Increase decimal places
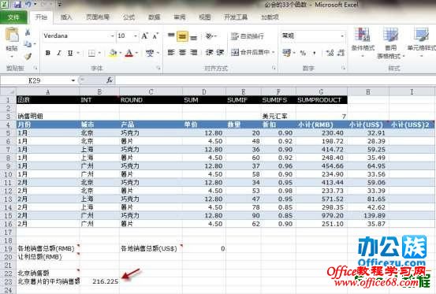Screen dimensions: 436x294 coord(330,53)
